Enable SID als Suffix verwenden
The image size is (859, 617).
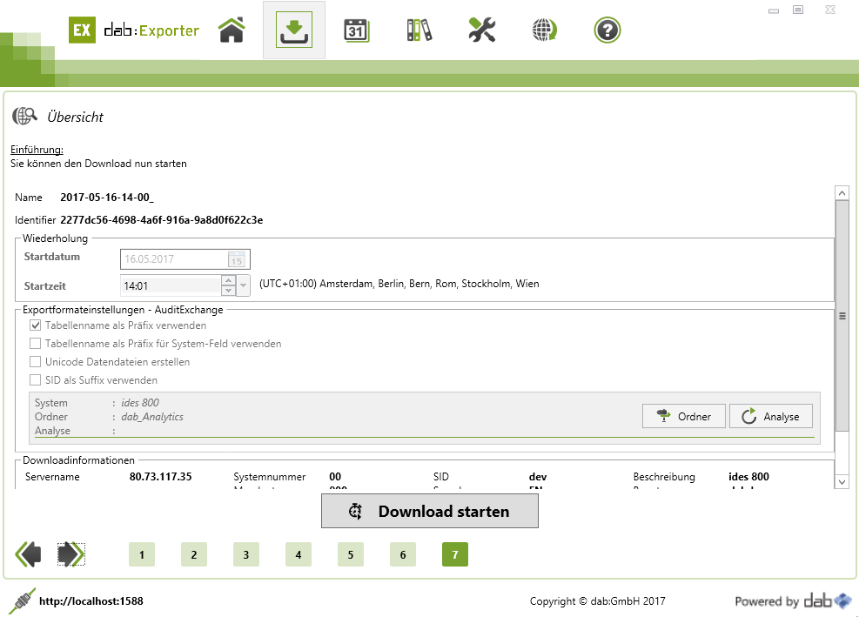pyautogui.click(x=36, y=379)
